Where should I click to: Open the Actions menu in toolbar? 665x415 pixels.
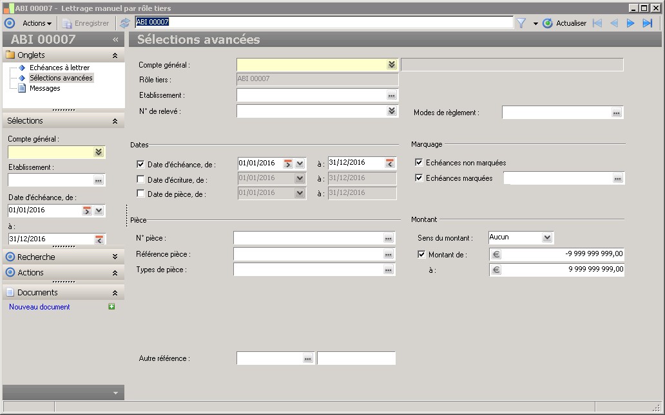37,23
